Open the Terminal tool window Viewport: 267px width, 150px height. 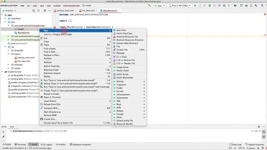pyautogui.click(x=20, y=145)
